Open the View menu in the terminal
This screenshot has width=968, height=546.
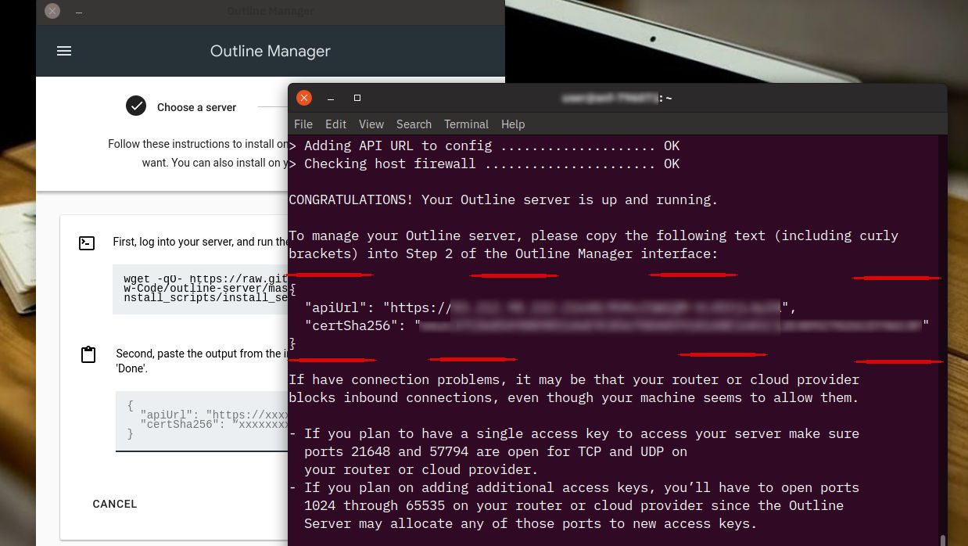pyautogui.click(x=371, y=124)
